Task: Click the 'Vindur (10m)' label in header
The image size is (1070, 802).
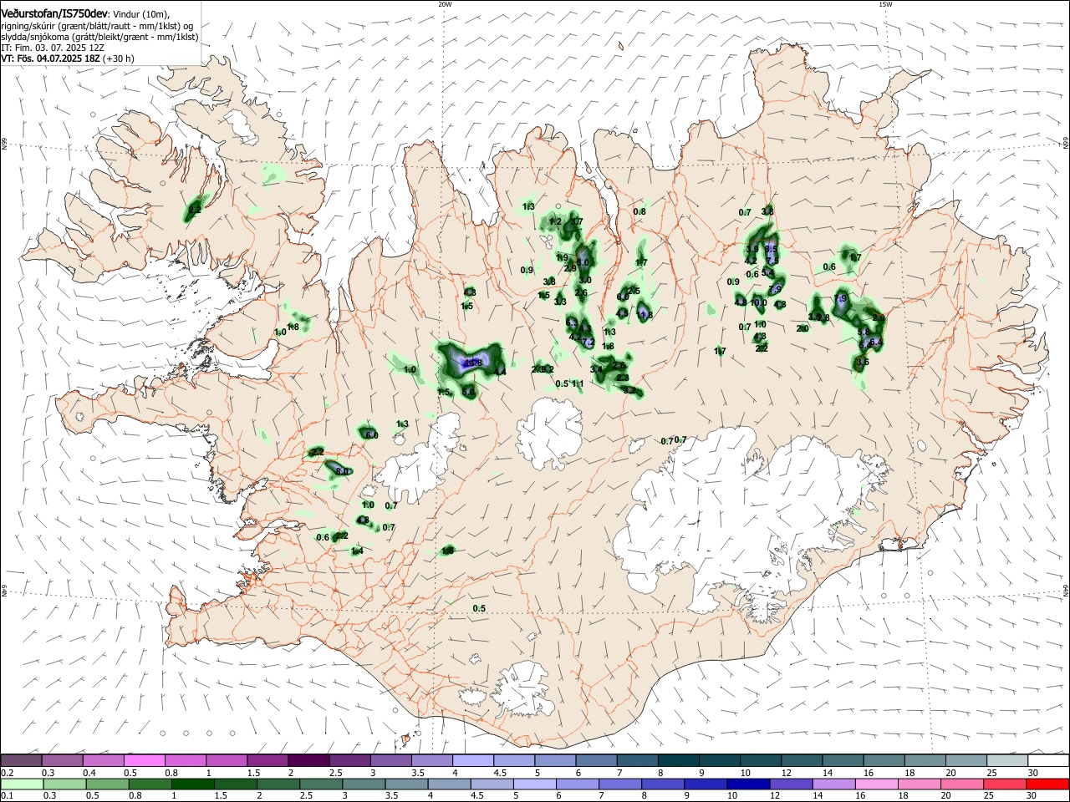Action: (141, 14)
